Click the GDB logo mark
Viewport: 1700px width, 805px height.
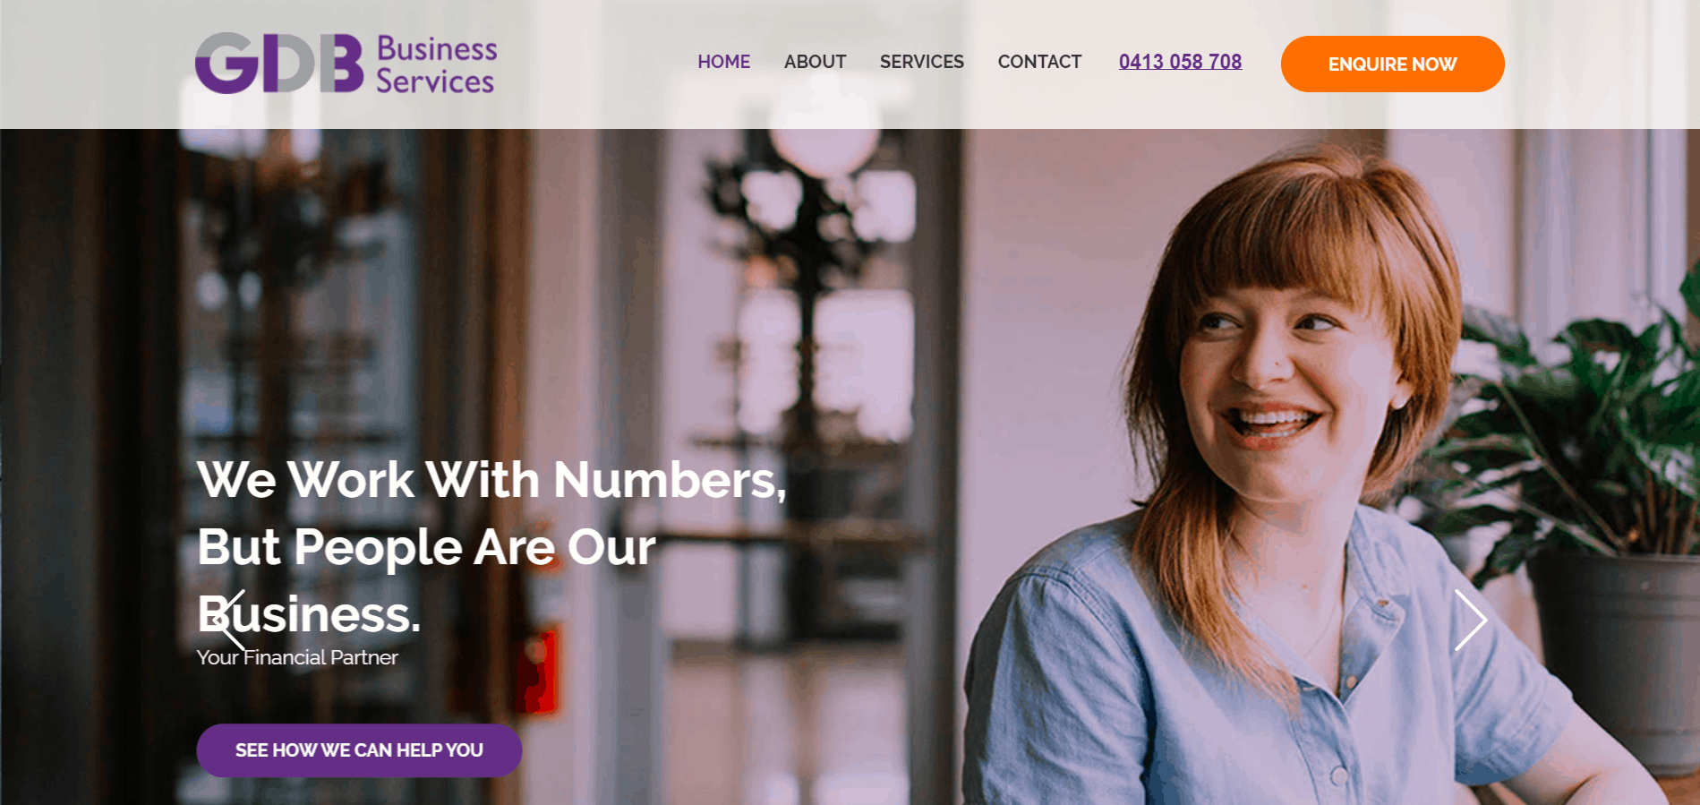(x=279, y=64)
